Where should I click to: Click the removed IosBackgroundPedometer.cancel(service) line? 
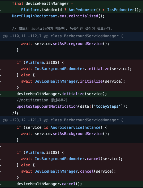[72, 159]
